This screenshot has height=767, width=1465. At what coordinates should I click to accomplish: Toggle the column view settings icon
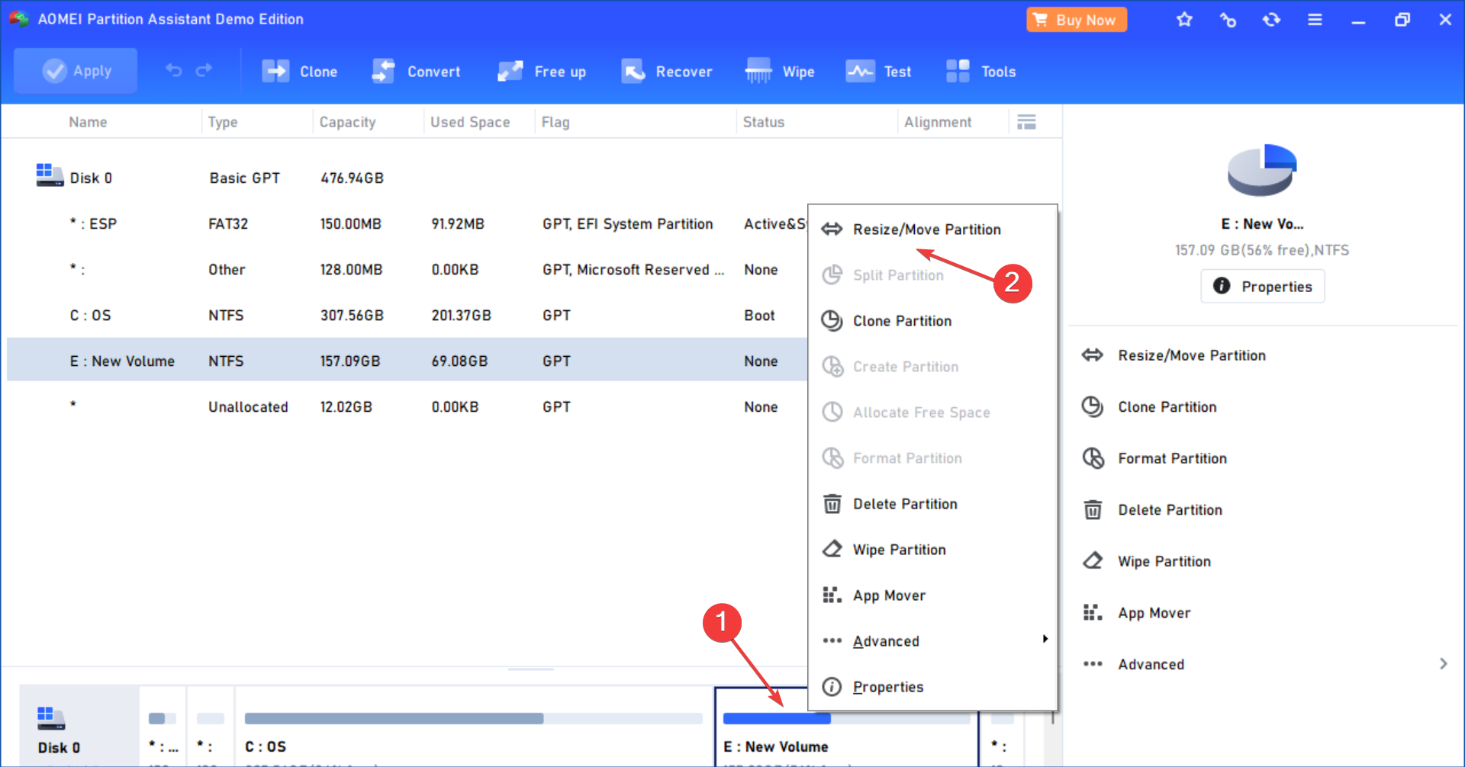point(1027,122)
